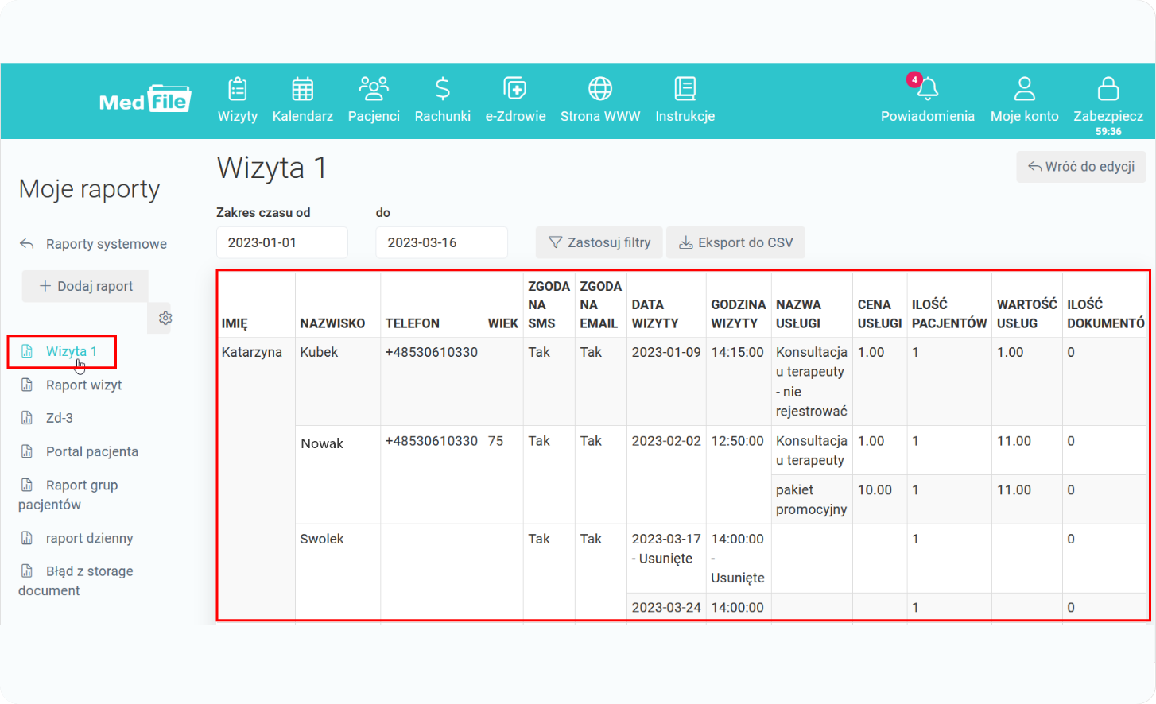This screenshot has height=704, width=1156.
Task: Click the raport dzienny document icon
Action: (27, 538)
